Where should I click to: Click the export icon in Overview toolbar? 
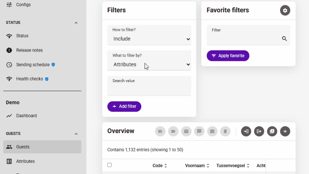259,132
